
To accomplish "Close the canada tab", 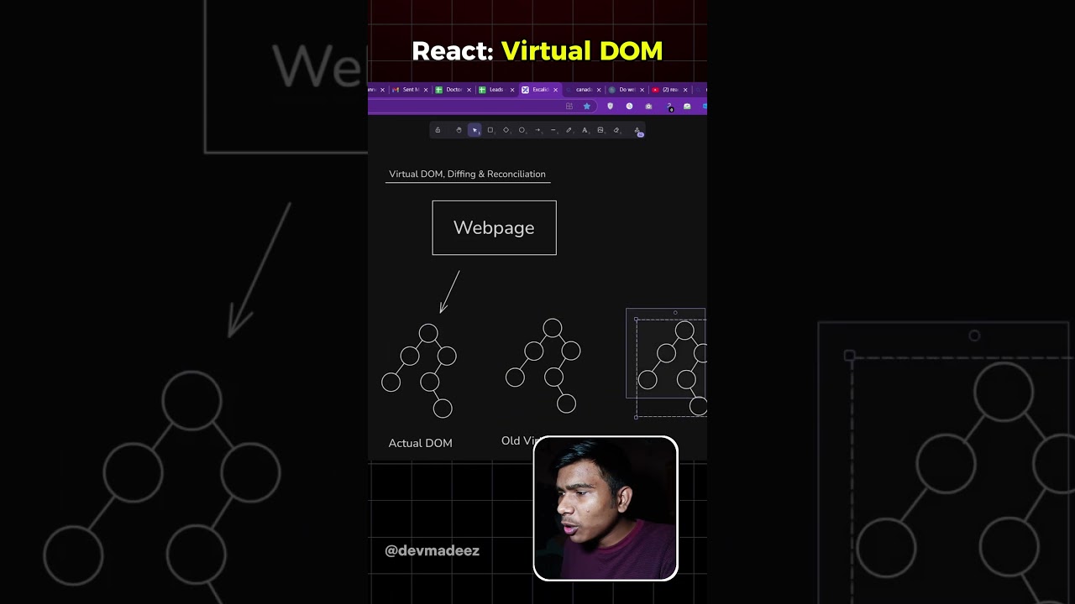I will pos(599,90).
